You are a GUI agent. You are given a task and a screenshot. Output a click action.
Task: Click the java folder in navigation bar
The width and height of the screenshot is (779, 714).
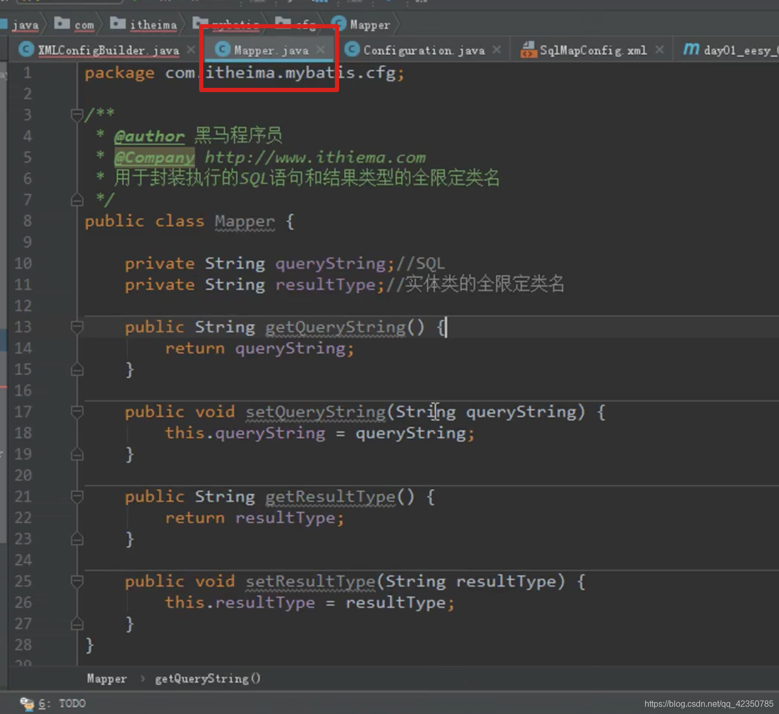coord(20,25)
